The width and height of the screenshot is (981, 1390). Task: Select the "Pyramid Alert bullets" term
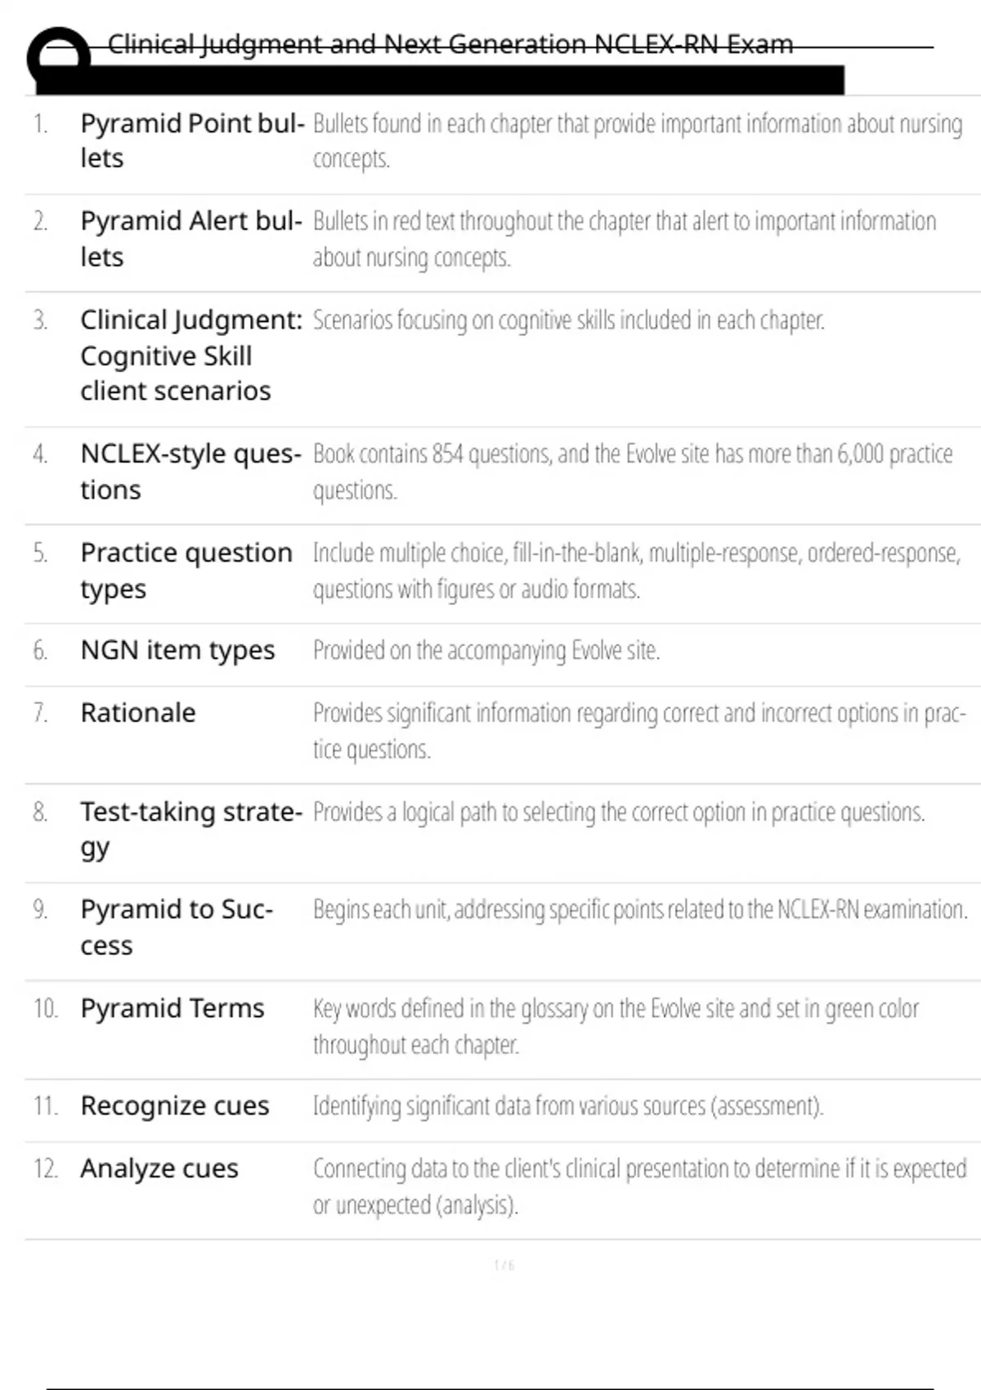coord(191,238)
